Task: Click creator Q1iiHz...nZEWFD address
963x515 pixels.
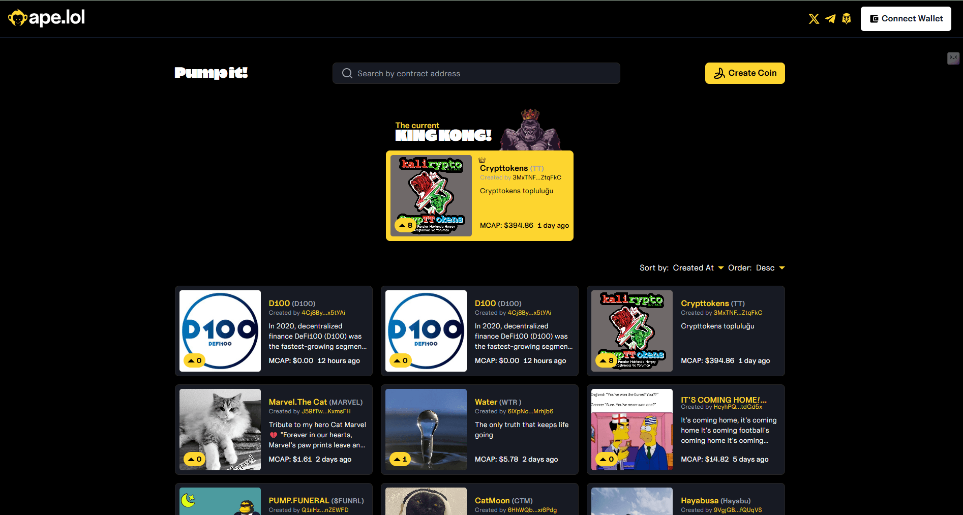Action: (325, 510)
